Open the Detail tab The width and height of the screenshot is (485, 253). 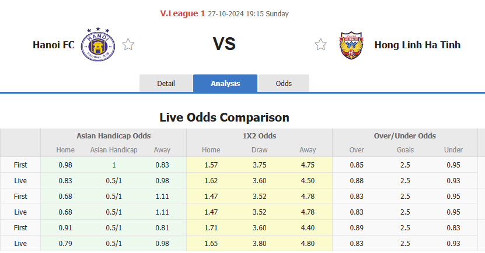166,83
